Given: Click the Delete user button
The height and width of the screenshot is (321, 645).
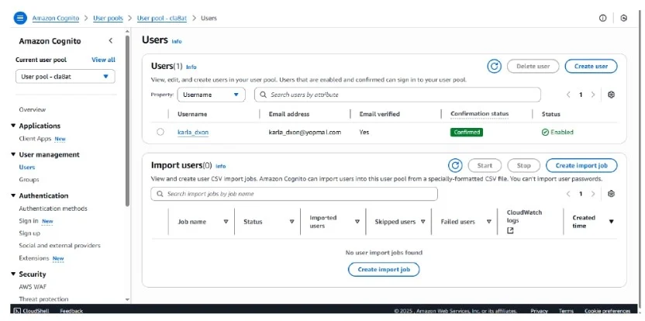Looking at the screenshot, I should pyautogui.click(x=533, y=66).
